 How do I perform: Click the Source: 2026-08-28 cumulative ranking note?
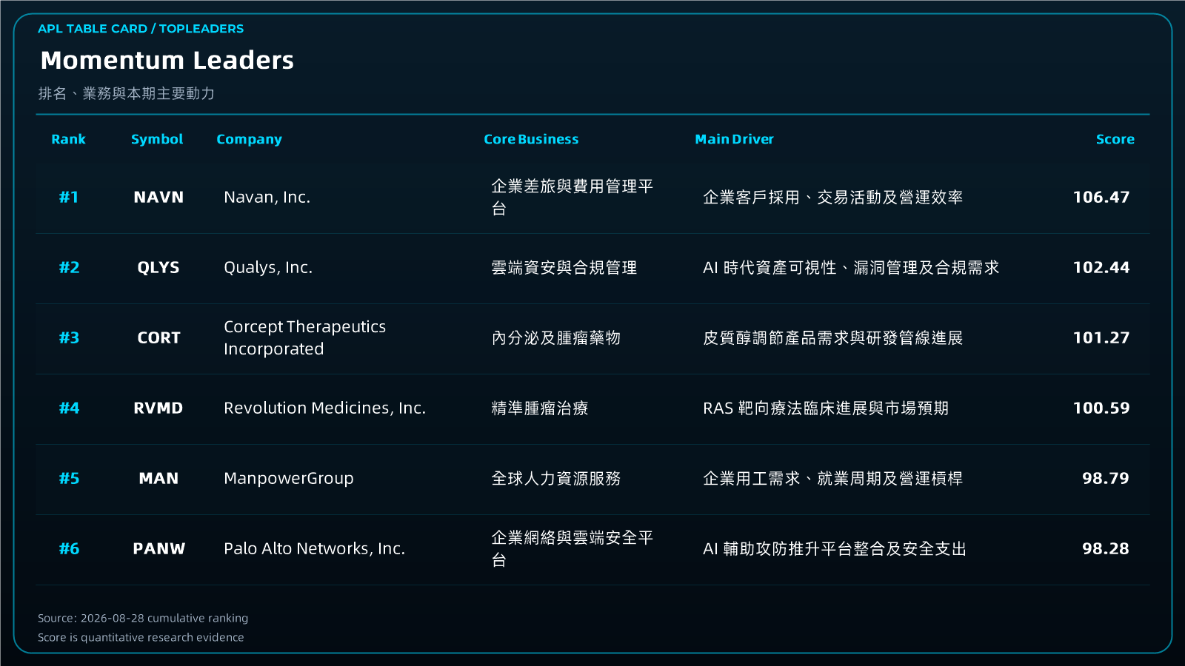tap(143, 619)
